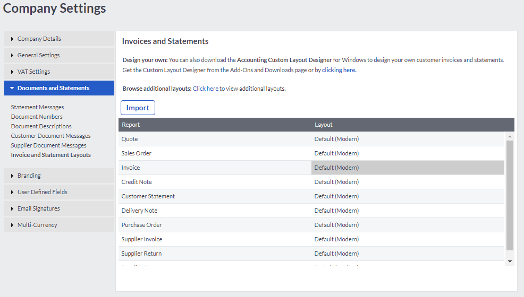Click 'Click here' to browse additional layouts
The height and width of the screenshot is (297, 524).
coord(206,89)
